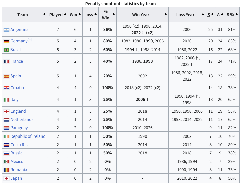Open the Germany team link
This screenshot has width=241, height=183.
point(19,41)
